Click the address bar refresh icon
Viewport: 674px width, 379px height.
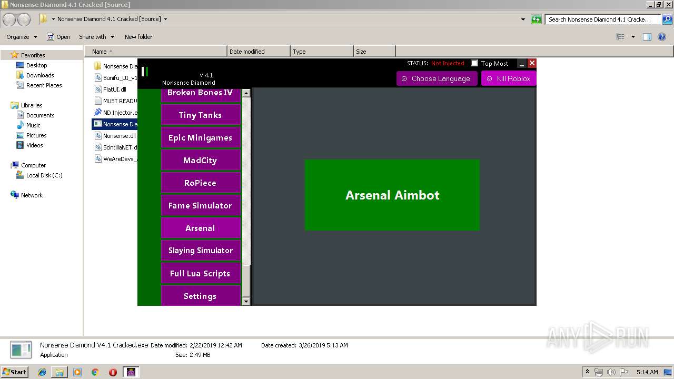536,19
